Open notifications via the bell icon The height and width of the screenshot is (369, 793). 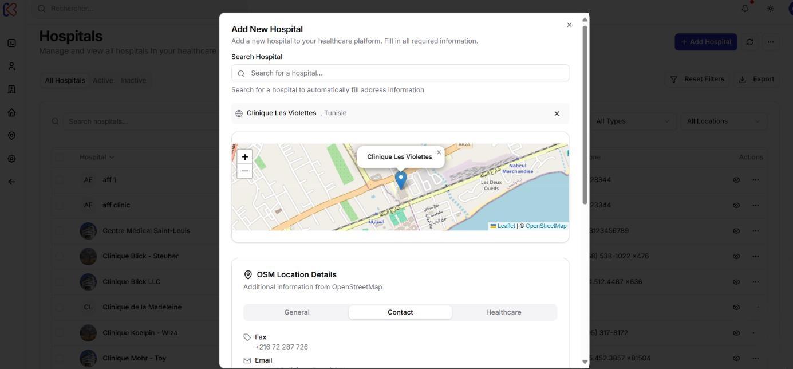tap(745, 8)
